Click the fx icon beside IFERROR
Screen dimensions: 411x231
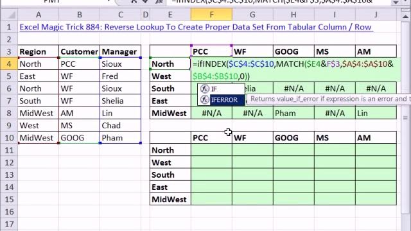pos(204,100)
